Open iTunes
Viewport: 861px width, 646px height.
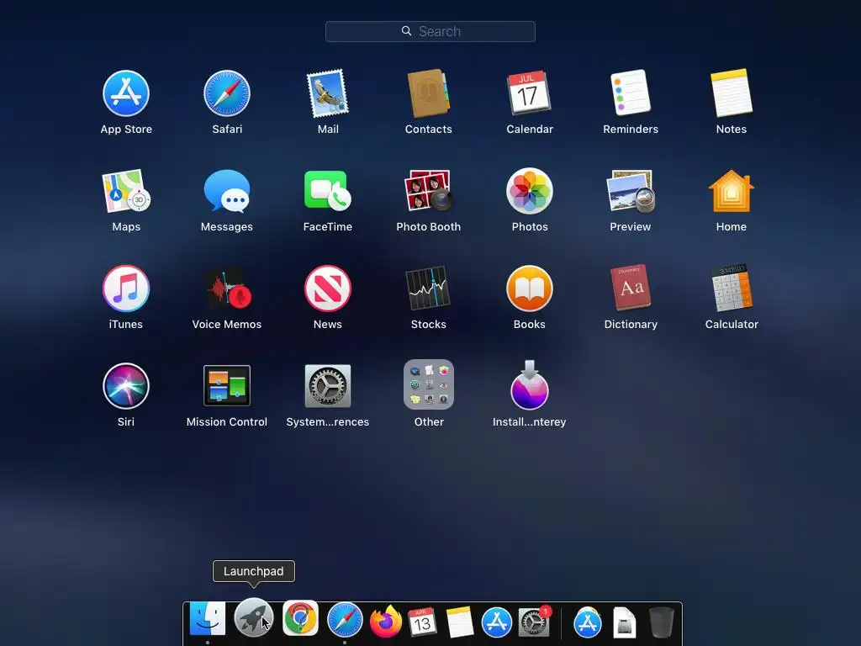(x=126, y=289)
